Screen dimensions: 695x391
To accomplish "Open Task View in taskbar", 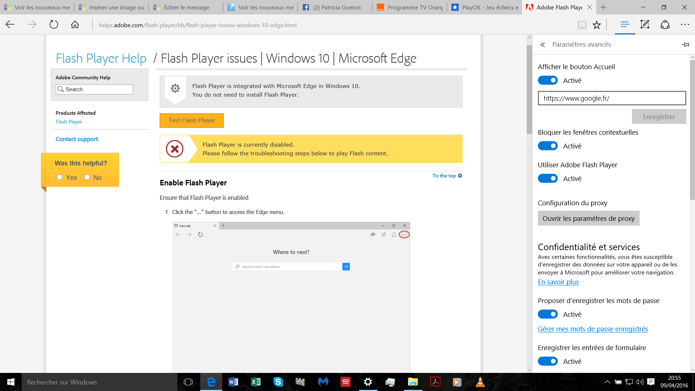I will pyautogui.click(x=188, y=382).
